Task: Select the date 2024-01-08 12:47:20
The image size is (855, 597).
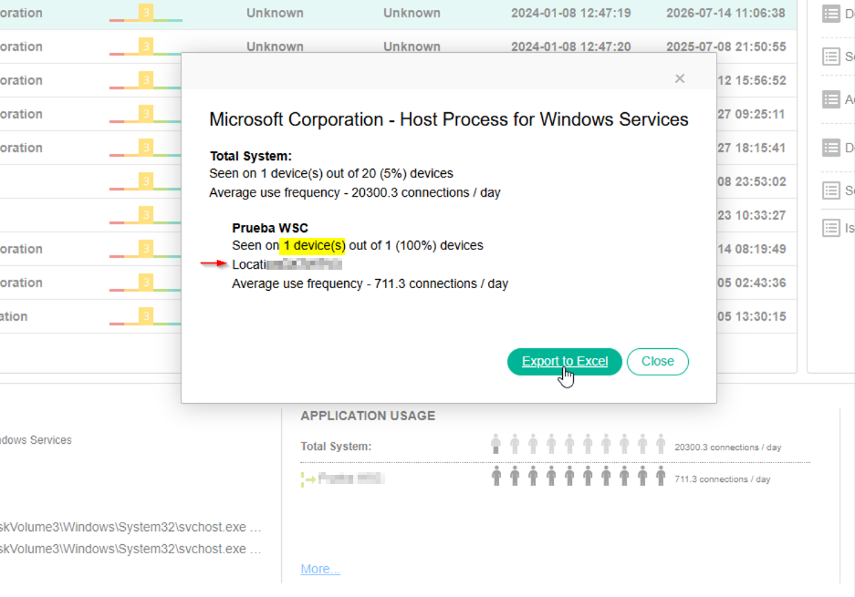Action: point(571,46)
